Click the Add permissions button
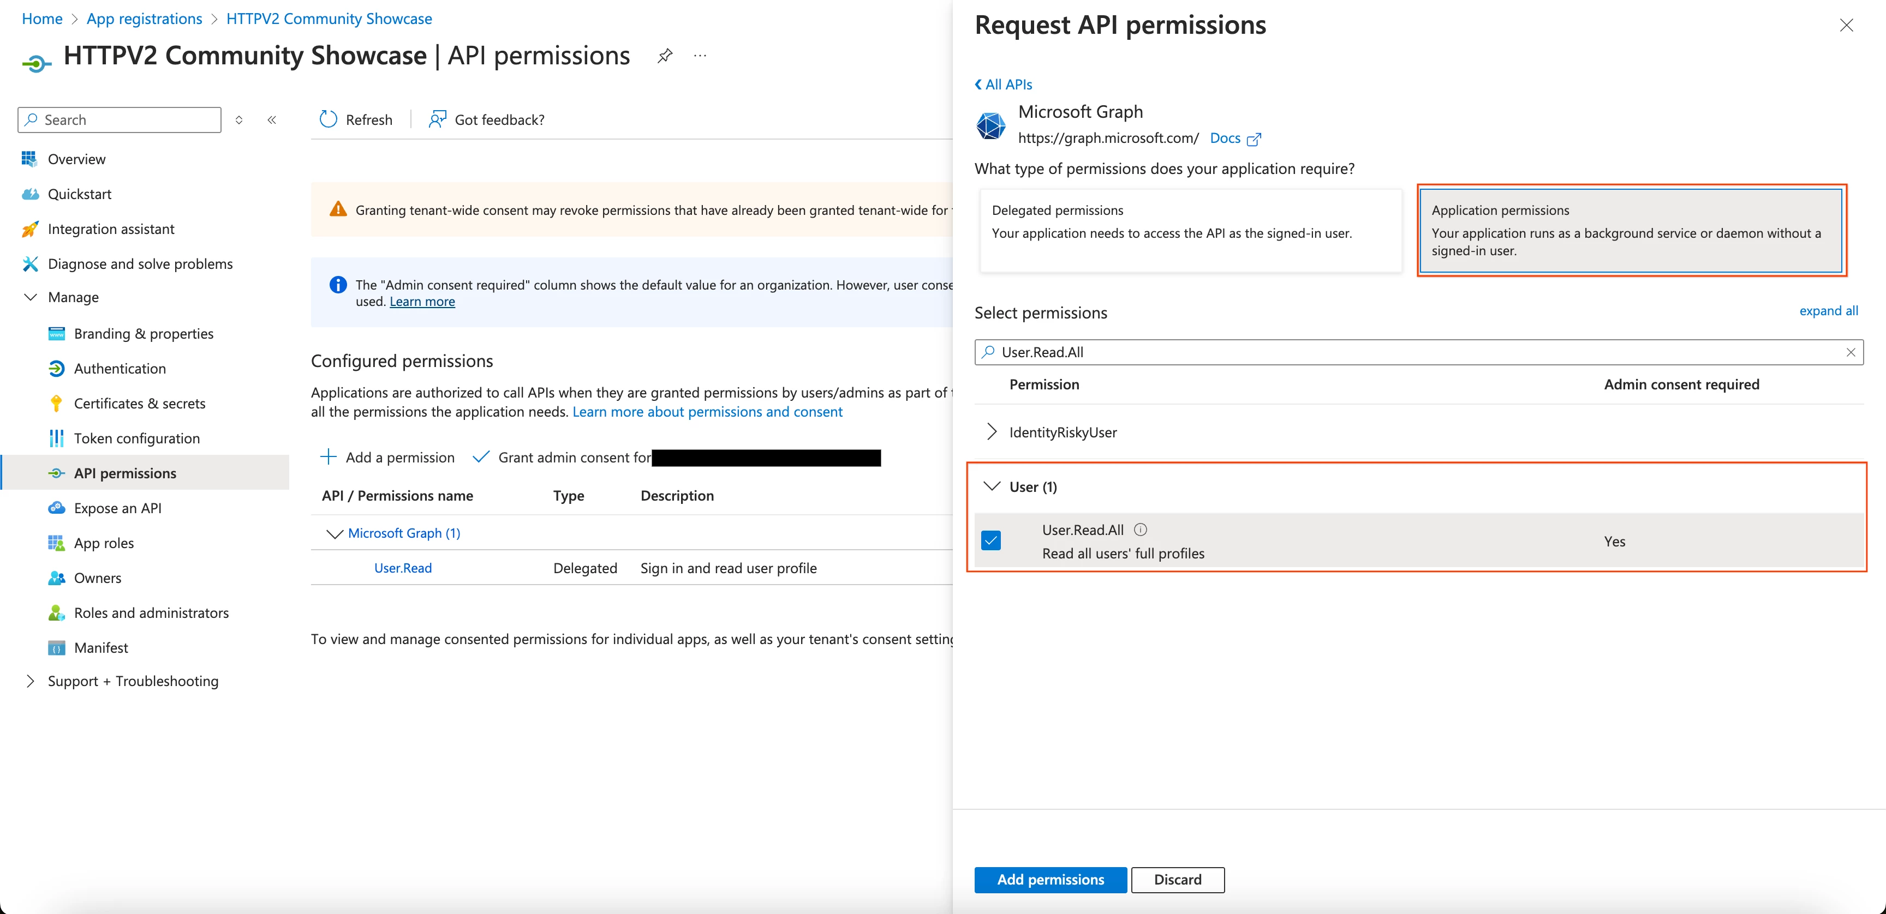1886x914 pixels. [x=1050, y=880]
